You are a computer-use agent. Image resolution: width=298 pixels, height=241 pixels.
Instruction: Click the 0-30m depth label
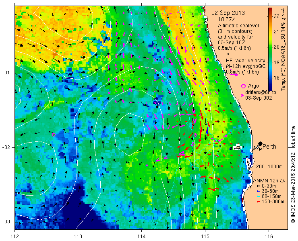point(269,186)
